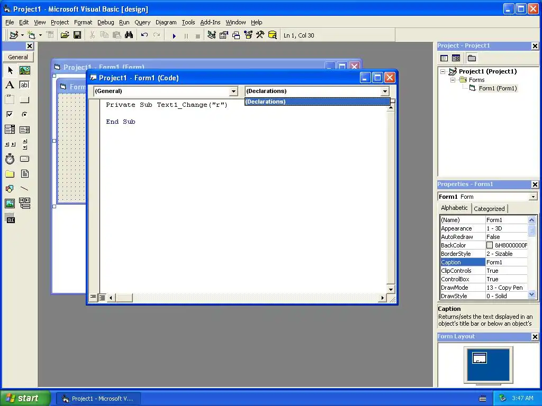Select the Label control tool

point(10,85)
